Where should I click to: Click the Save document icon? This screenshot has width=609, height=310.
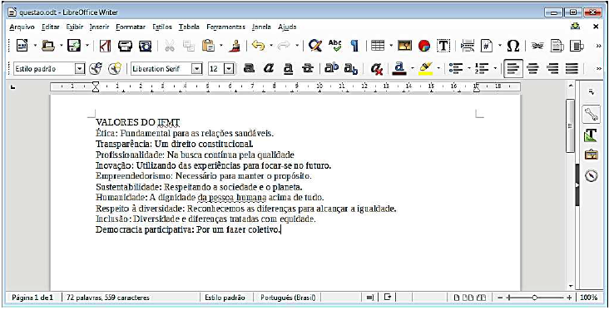tap(74, 46)
